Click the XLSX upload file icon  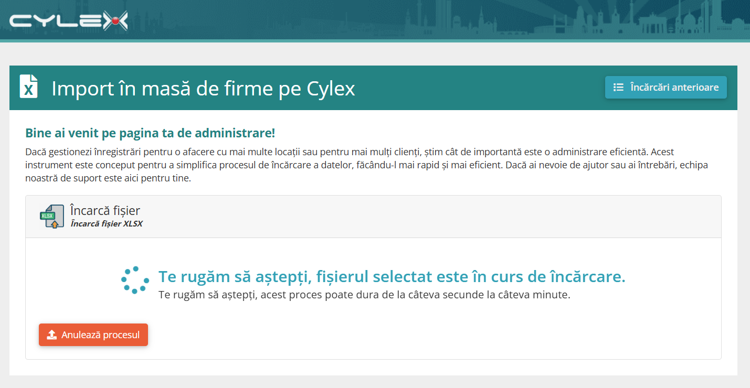[52, 217]
